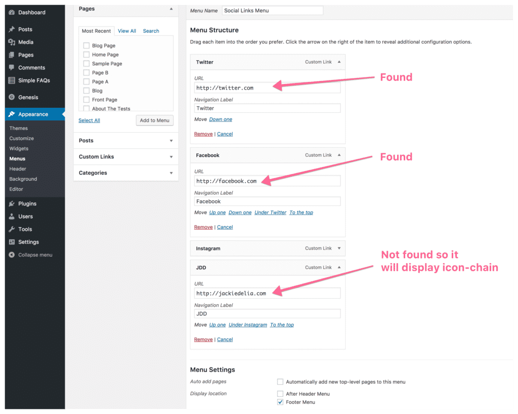Click the Add to Menu button
Viewport: 518px width, 414px height.
pos(155,120)
